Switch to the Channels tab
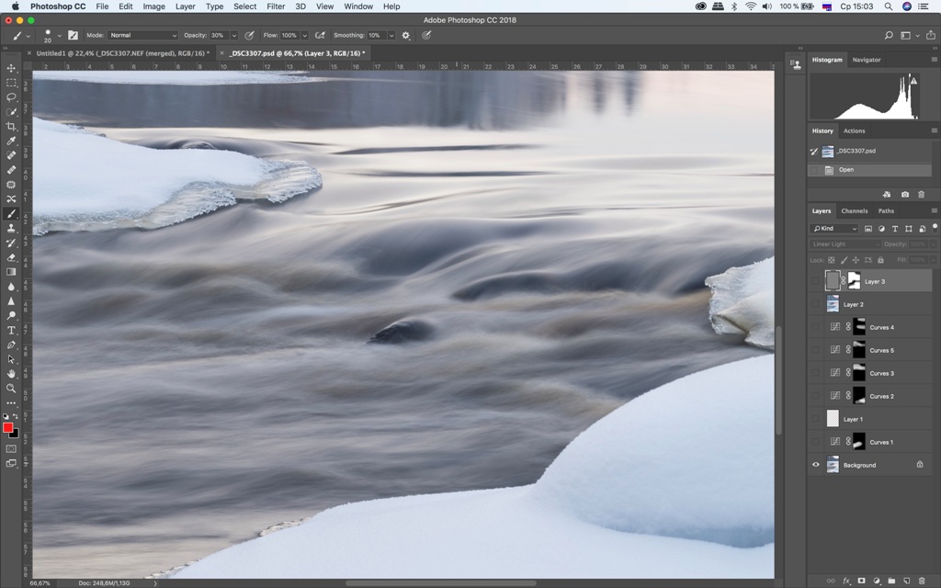 [x=854, y=210]
